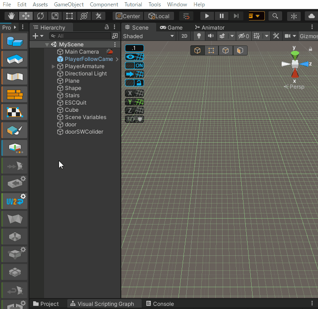Screen dimensions: 318x309
Task: Toggle ProGrids snapping ON switch
Action: pyautogui.click(x=134, y=65)
